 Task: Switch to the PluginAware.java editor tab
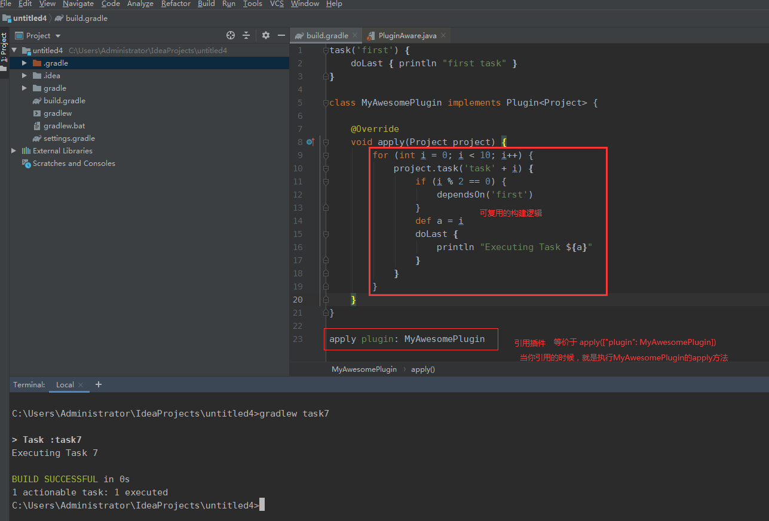[x=407, y=36]
